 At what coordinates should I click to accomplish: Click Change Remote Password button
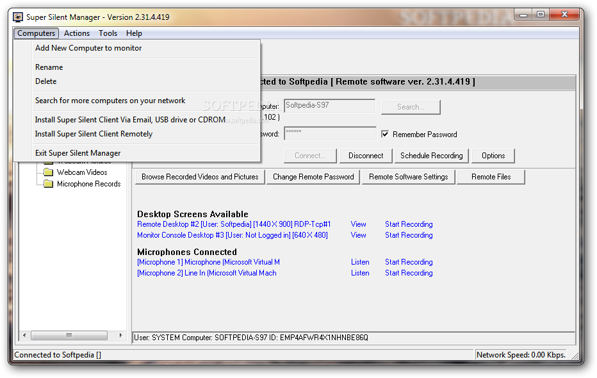click(313, 177)
